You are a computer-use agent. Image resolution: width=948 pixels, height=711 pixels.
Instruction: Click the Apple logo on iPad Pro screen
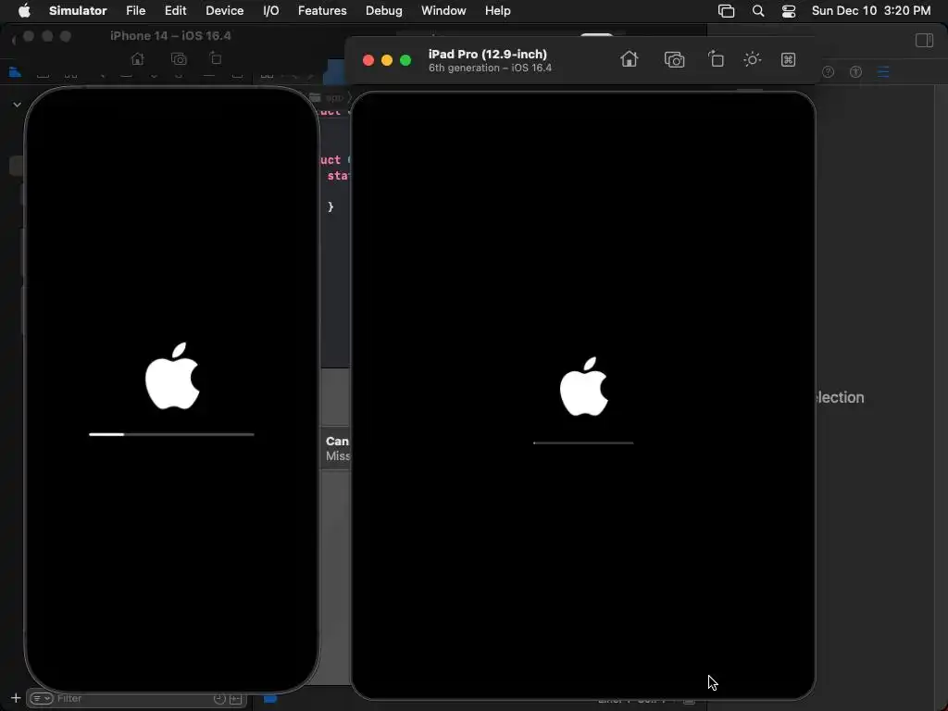584,386
